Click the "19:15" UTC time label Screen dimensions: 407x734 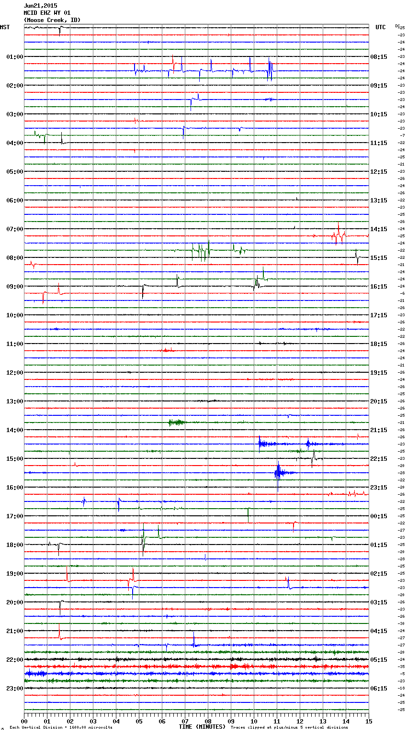[x=379, y=373]
